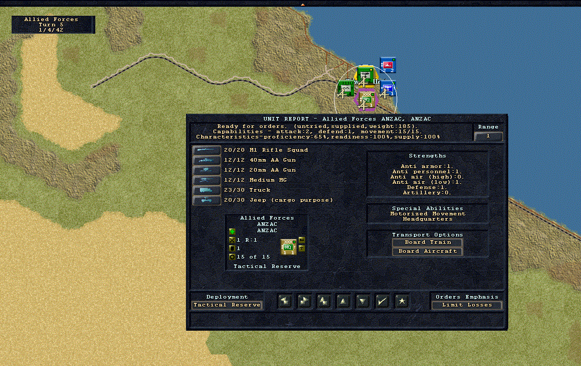This screenshot has height=366, width=581.
Task: Click the '20/30 Jeep (cargo purpose)' text
Action: tap(278, 200)
